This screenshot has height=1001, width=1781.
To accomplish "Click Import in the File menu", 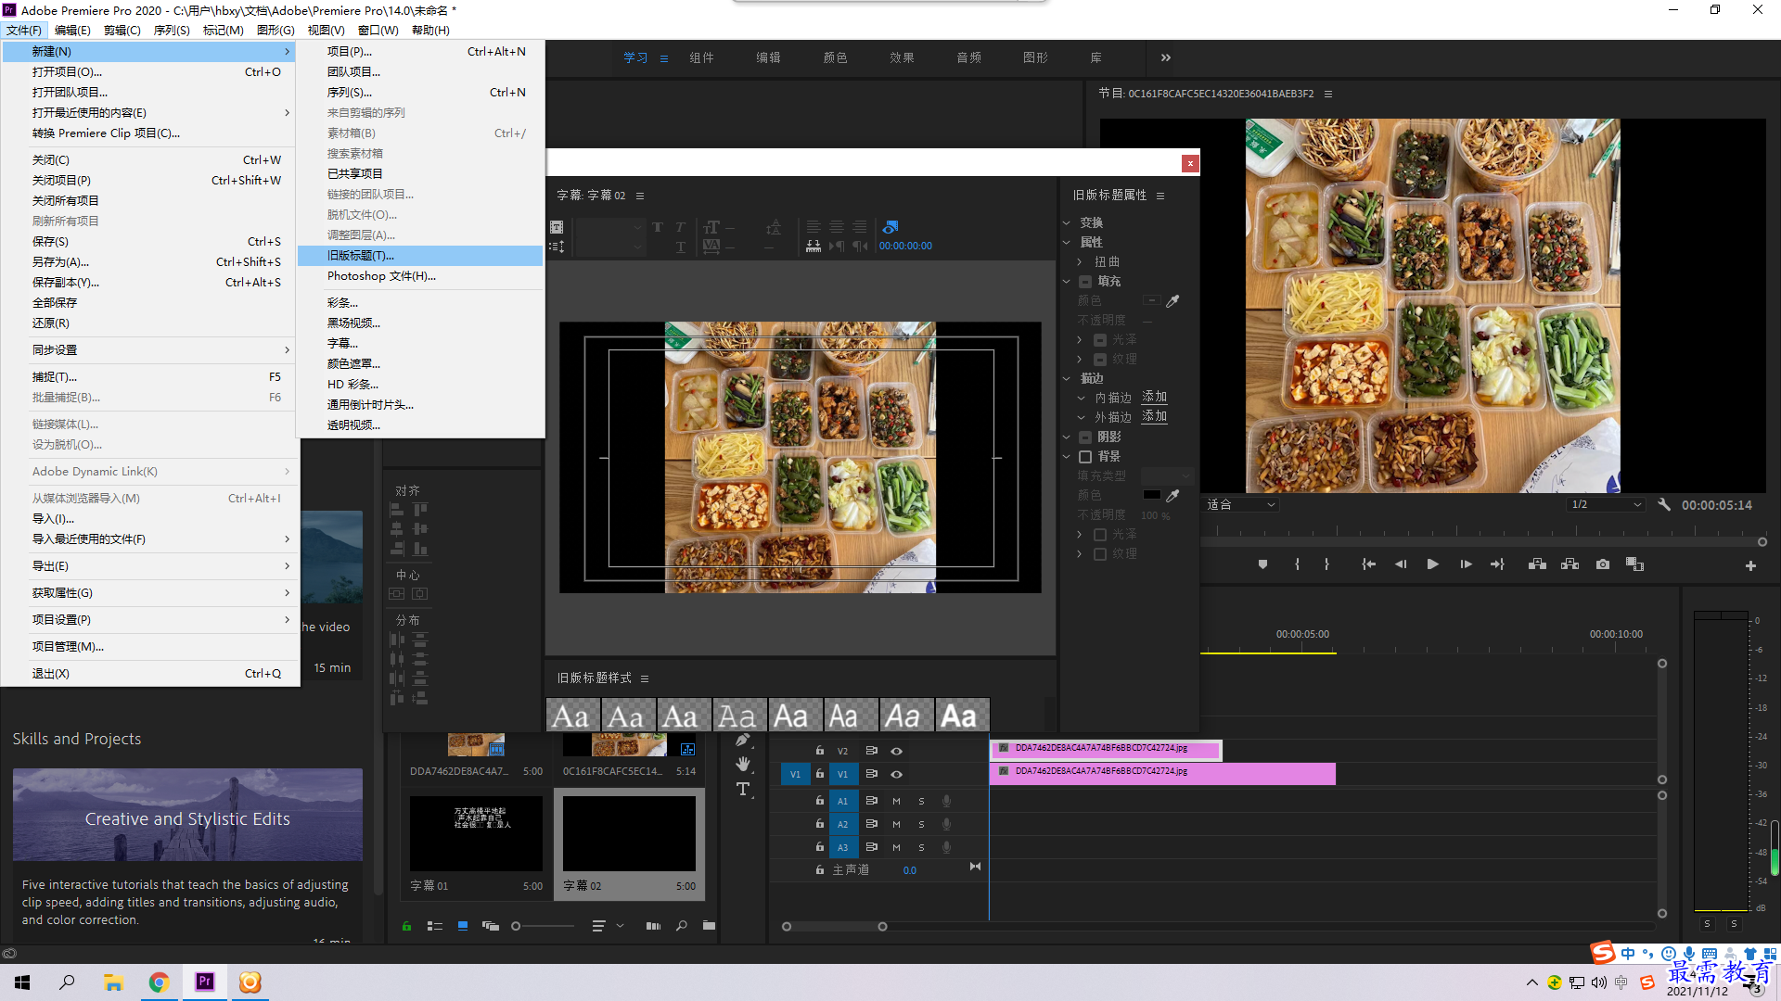I will click(x=150, y=519).
